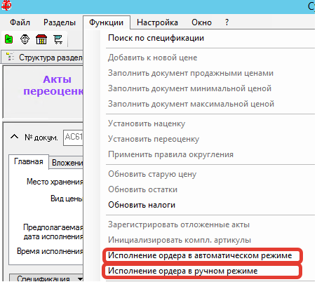Click the tree structure icon beside Структура раздела

tap(10, 57)
